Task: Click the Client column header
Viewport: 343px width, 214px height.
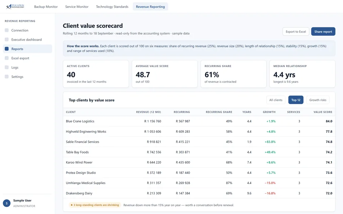Action: coord(71,112)
